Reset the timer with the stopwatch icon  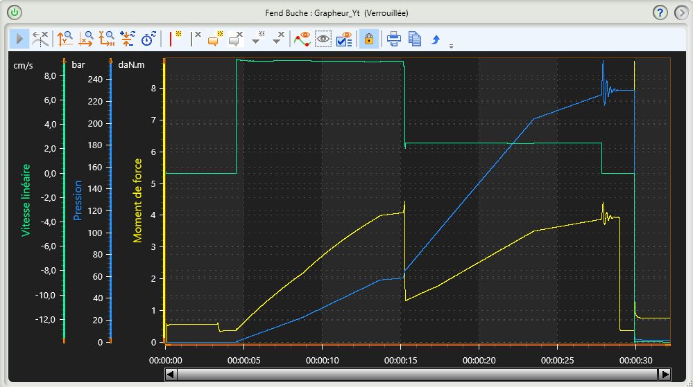148,39
